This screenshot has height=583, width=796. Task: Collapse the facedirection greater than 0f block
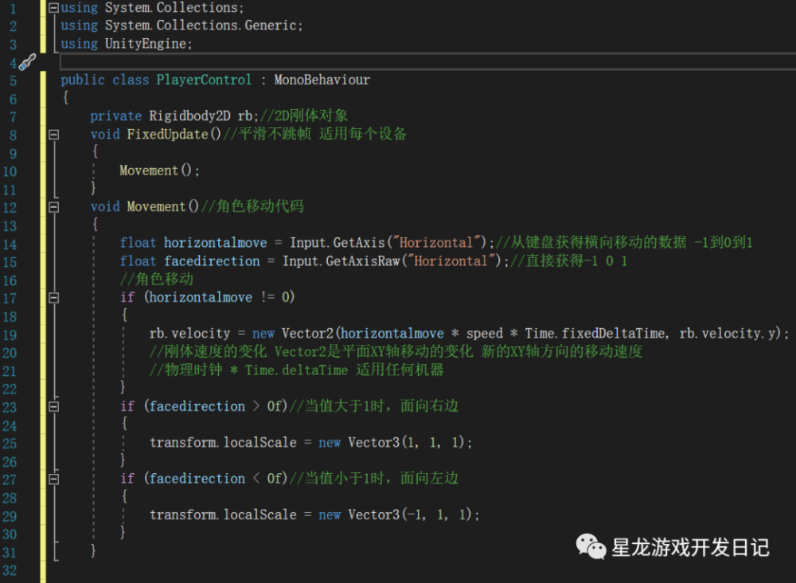(53, 406)
